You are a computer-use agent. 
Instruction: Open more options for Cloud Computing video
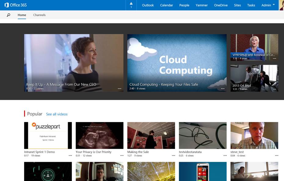[x=223, y=89]
